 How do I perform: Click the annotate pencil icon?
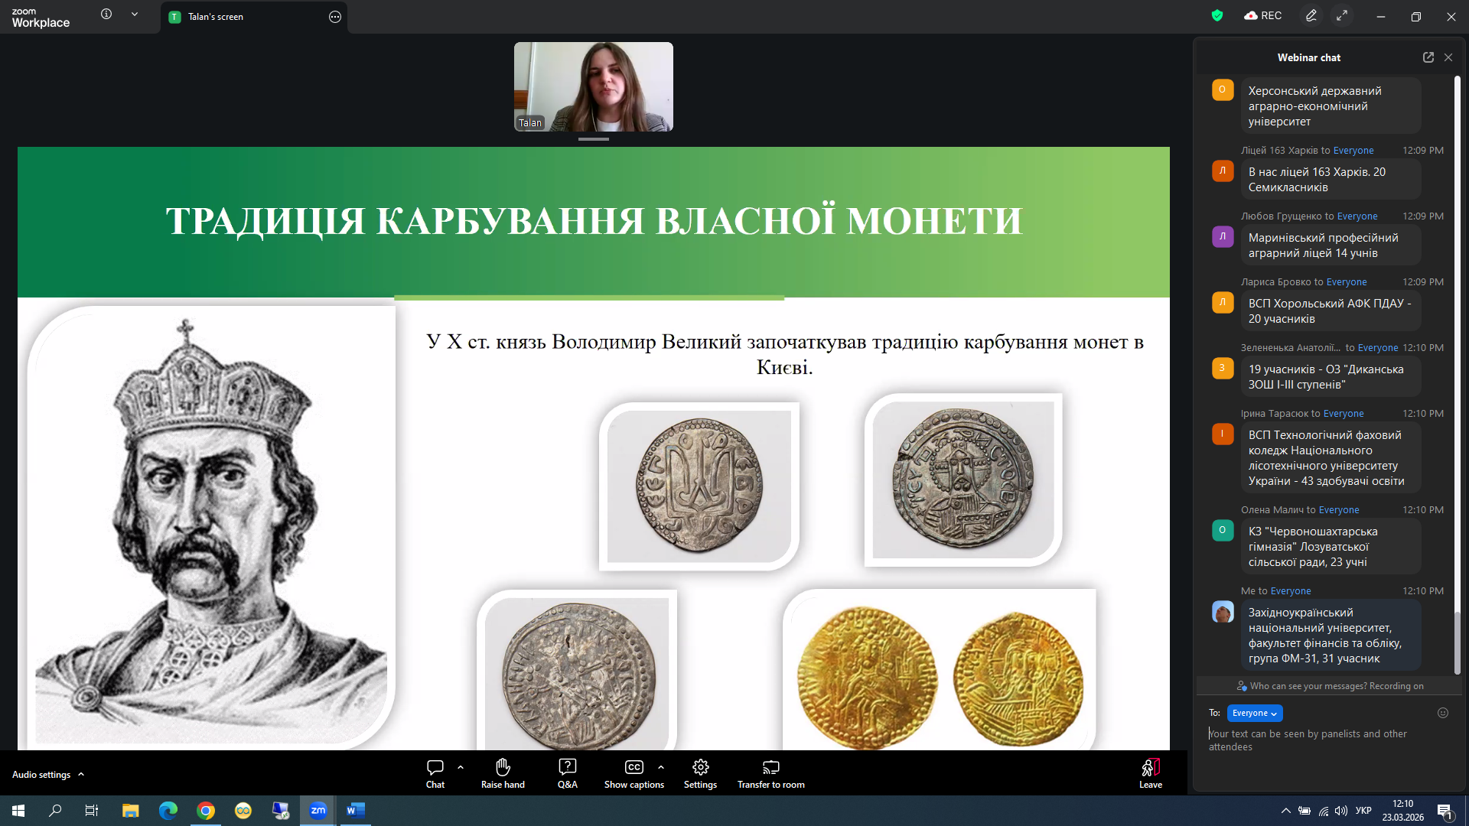[1311, 16]
